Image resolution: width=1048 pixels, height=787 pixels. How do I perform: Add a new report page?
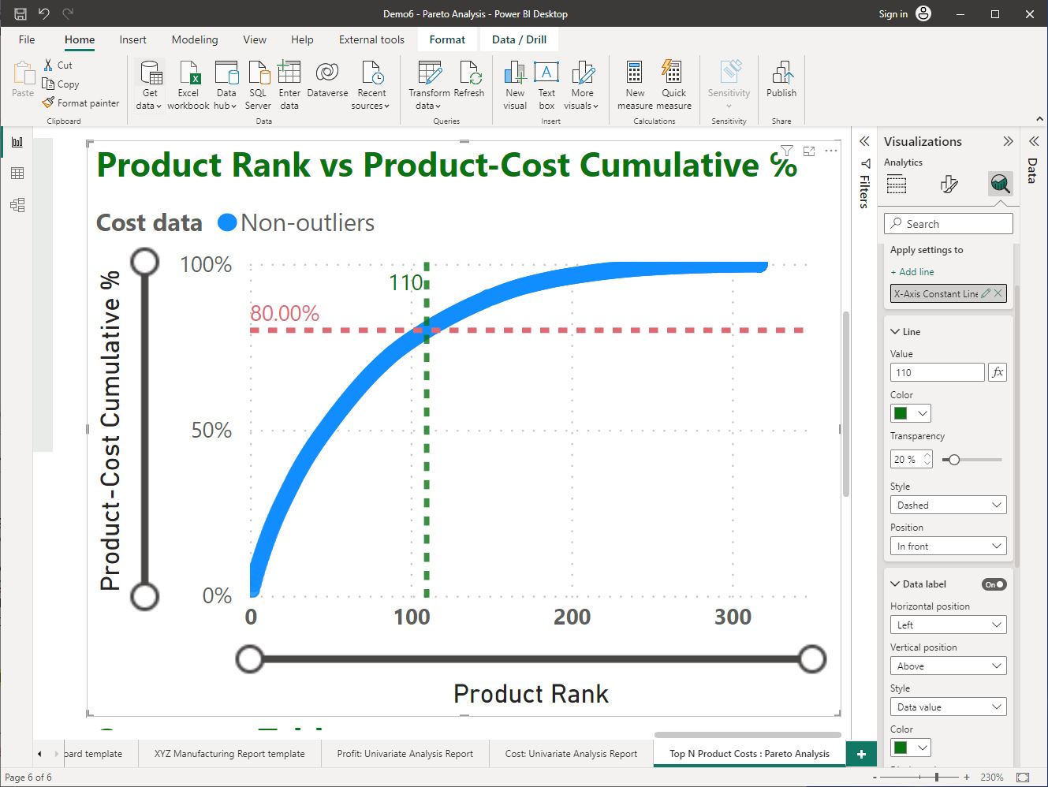[x=861, y=755]
